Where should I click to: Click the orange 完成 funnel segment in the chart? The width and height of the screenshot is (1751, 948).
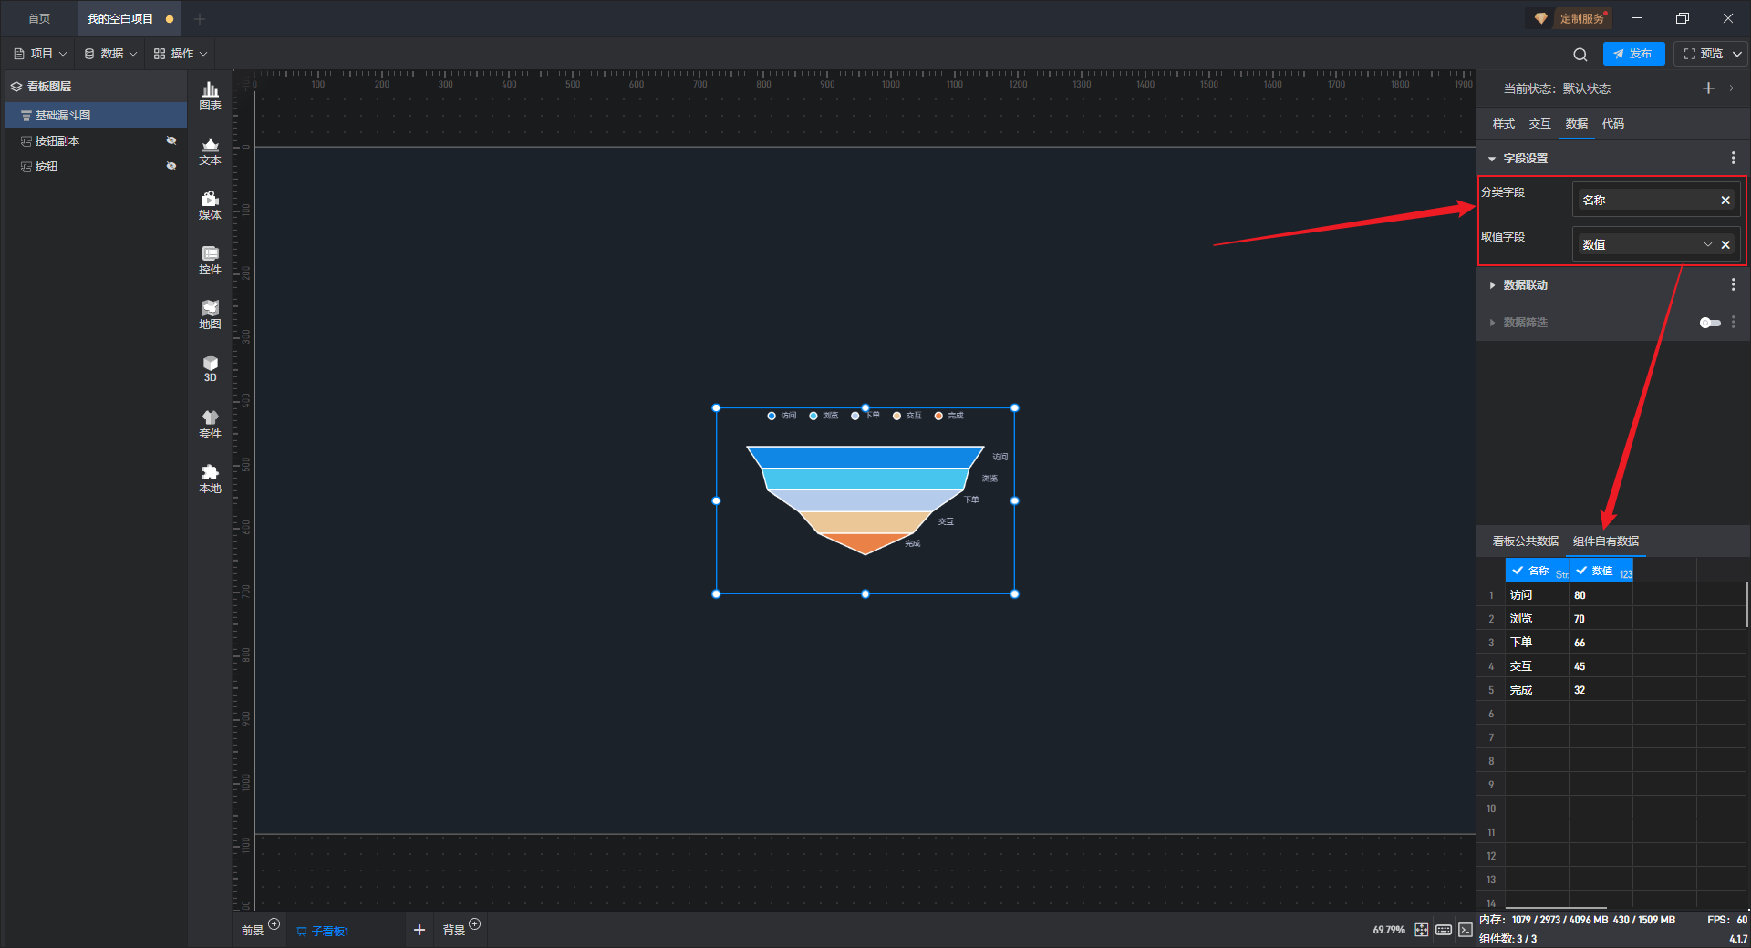tap(865, 542)
